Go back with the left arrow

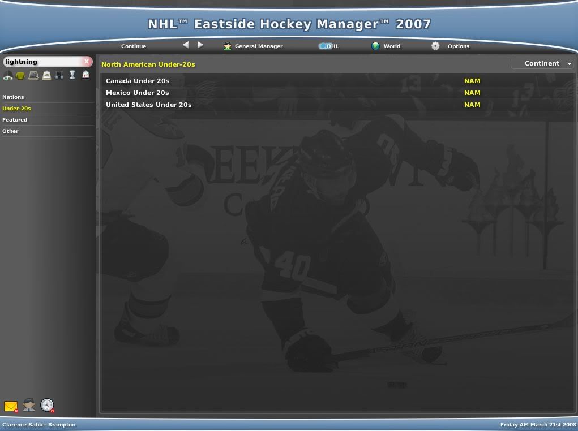pyautogui.click(x=186, y=45)
